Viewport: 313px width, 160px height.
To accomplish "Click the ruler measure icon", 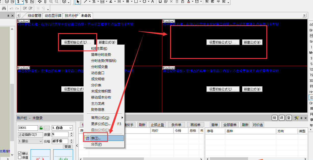I will pos(45,2).
